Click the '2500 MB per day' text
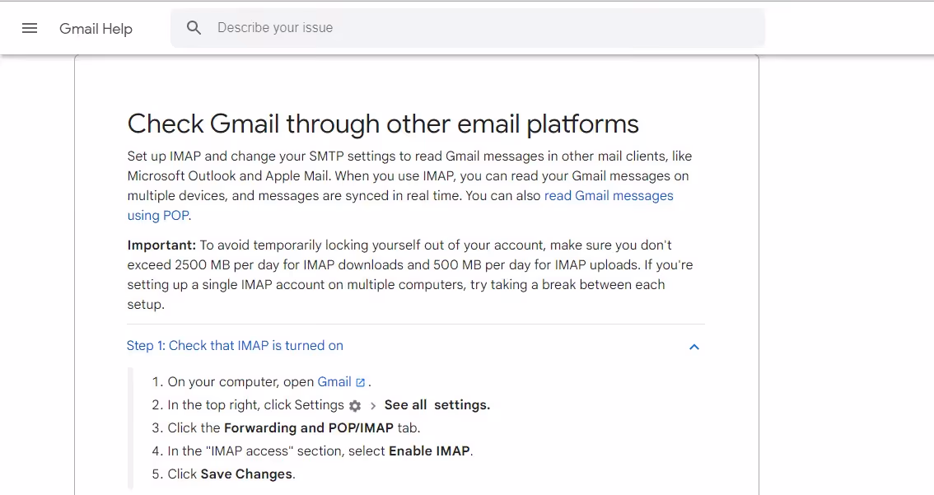 pyautogui.click(x=226, y=265)
